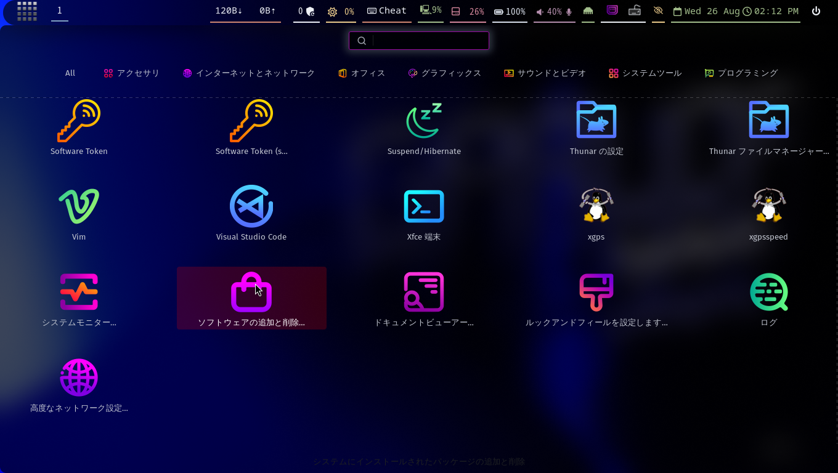Select インターネットとネットワーク category tab

(249, 73)
